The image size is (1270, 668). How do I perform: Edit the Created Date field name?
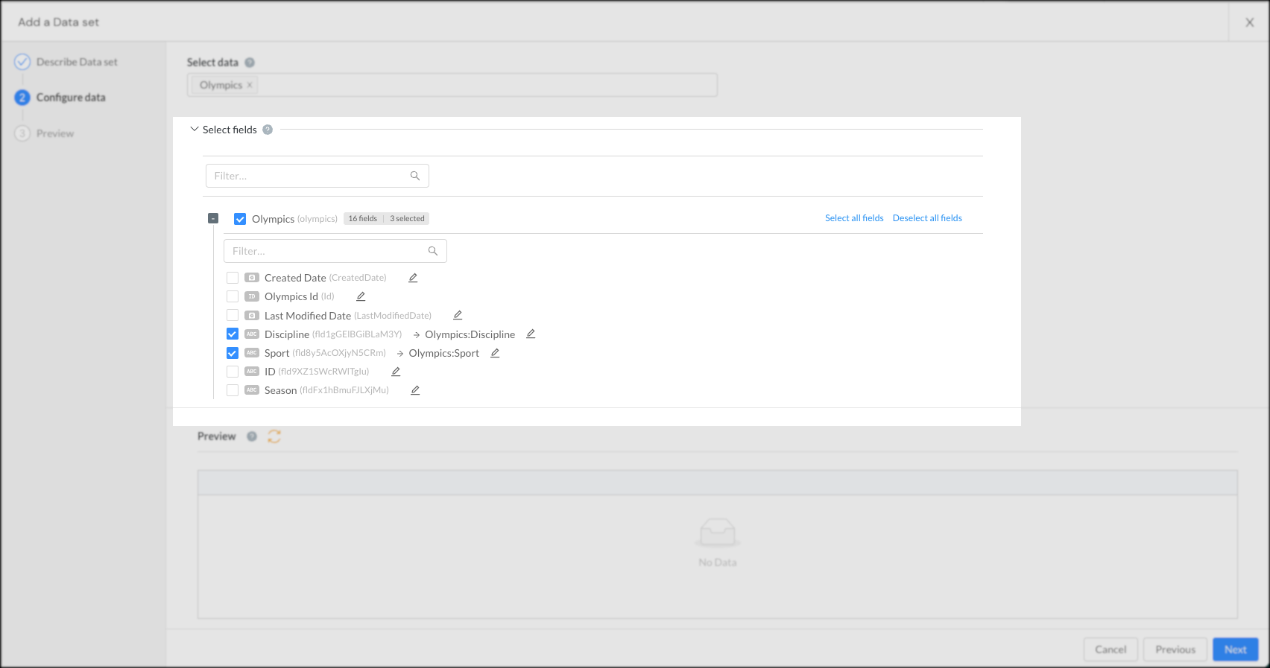413,278
